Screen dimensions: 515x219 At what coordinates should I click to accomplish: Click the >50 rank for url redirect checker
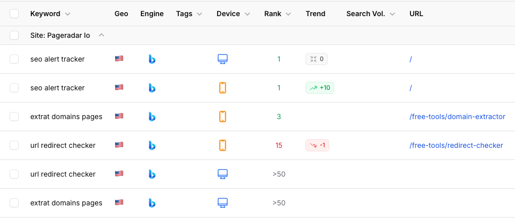(279, 174)
